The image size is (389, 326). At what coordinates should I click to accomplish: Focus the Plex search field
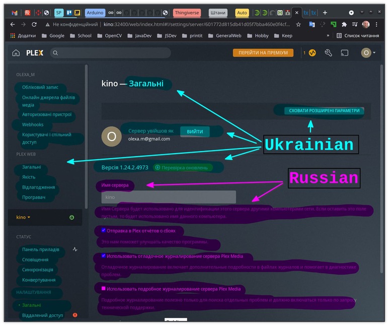[110, 53]
